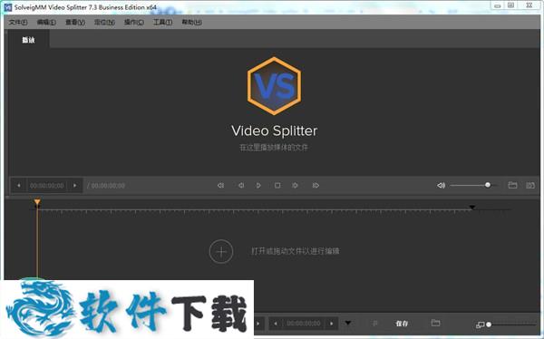Click the black end marker on the timeline
The image size is (544, 339).
[471, 208]
